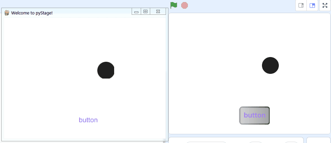The height and width of the screenshot is (143, 331).
Task: Stop the Scratch project with the red stop sign
Action: point(185,5)
